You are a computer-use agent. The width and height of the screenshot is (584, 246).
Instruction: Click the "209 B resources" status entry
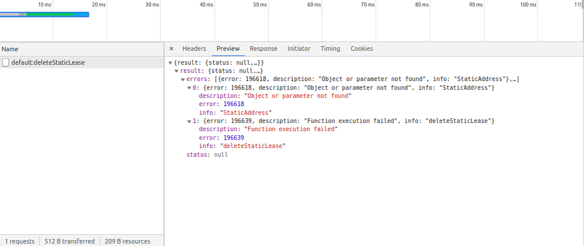coord(127,241)
